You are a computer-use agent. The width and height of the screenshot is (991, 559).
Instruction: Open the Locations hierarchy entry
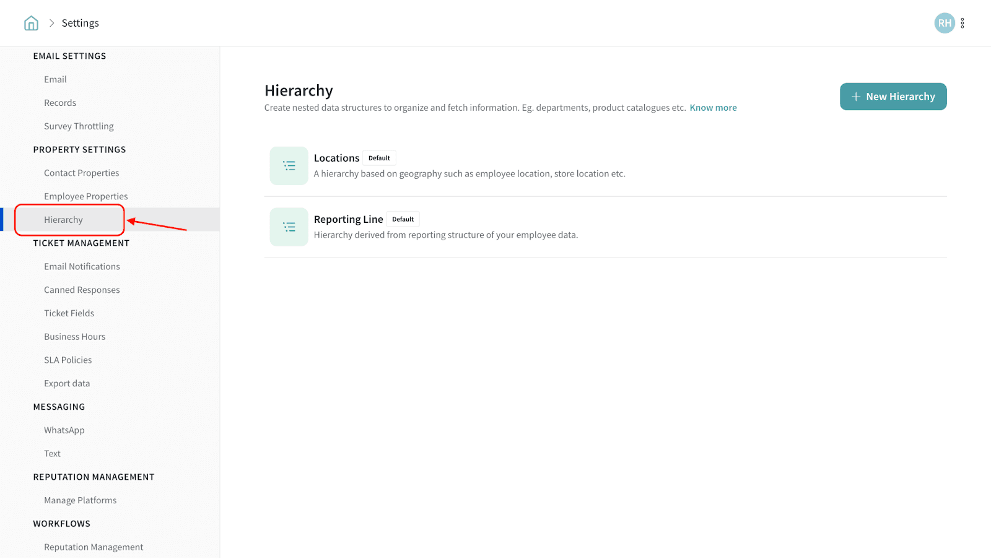point(336,158)
